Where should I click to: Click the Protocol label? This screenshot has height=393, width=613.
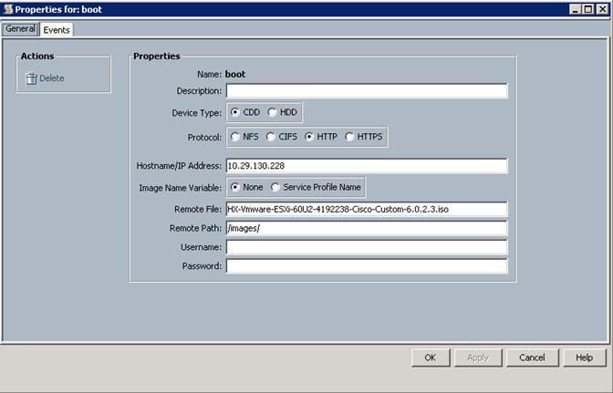coord(204,138)
